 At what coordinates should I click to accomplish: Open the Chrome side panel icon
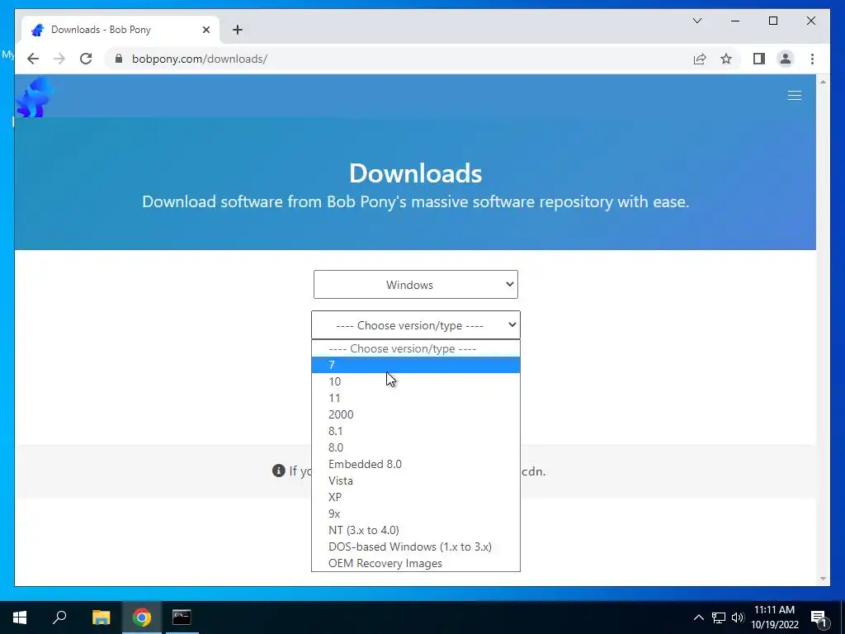(x=759, y=59)
